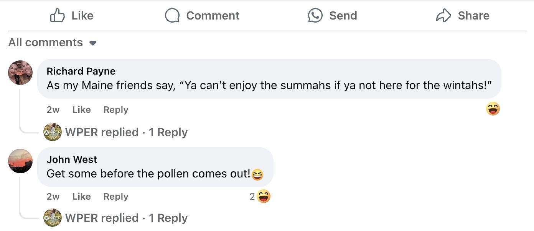Click the thumbs-up Like icon on the post
This screenshot has width=534, height=231.
click(58, 16)
